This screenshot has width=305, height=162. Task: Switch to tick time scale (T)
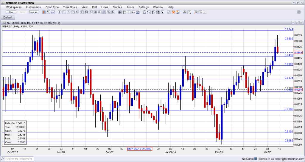point(60,12)
